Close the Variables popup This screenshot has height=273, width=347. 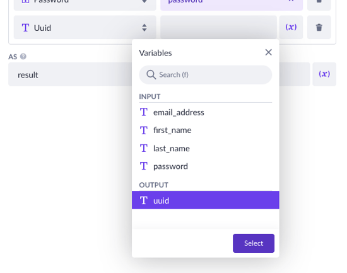(x=268, y=52)
